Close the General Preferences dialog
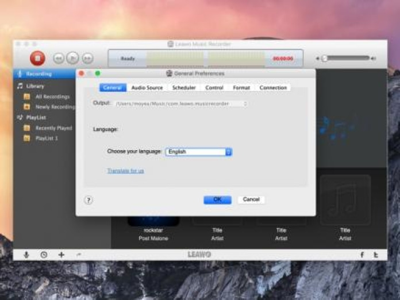 coord(82,74)
